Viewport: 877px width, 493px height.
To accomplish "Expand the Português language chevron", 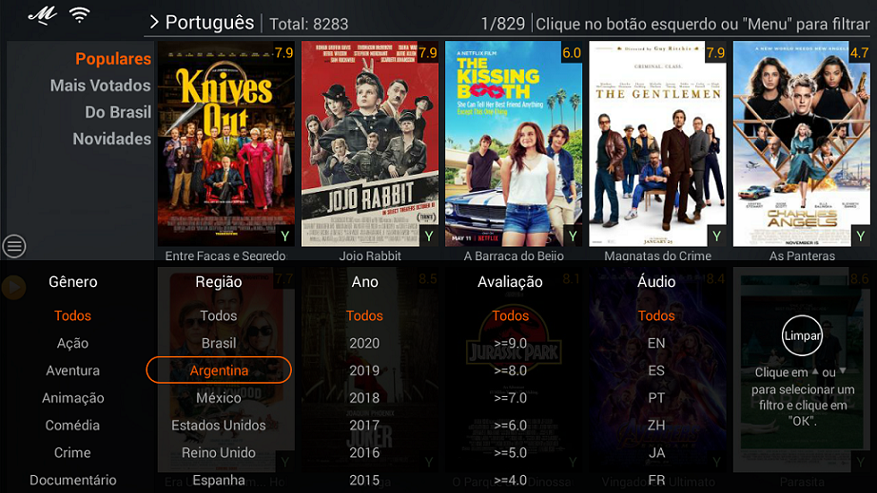I will (x=154, y=23).
